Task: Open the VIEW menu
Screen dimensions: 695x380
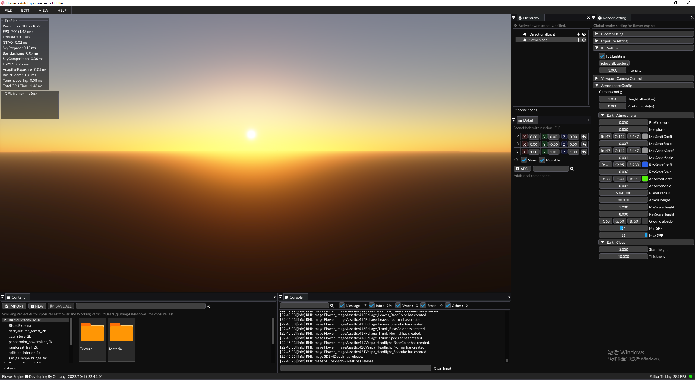Action: 43,10
